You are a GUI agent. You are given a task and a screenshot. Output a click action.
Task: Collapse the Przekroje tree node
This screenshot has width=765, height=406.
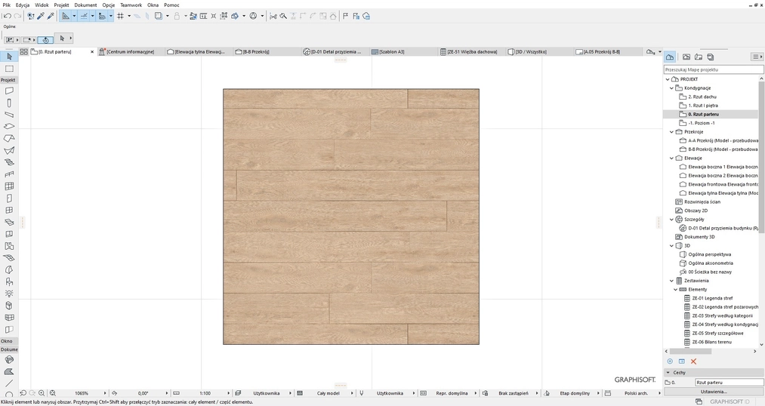[671, 131]
